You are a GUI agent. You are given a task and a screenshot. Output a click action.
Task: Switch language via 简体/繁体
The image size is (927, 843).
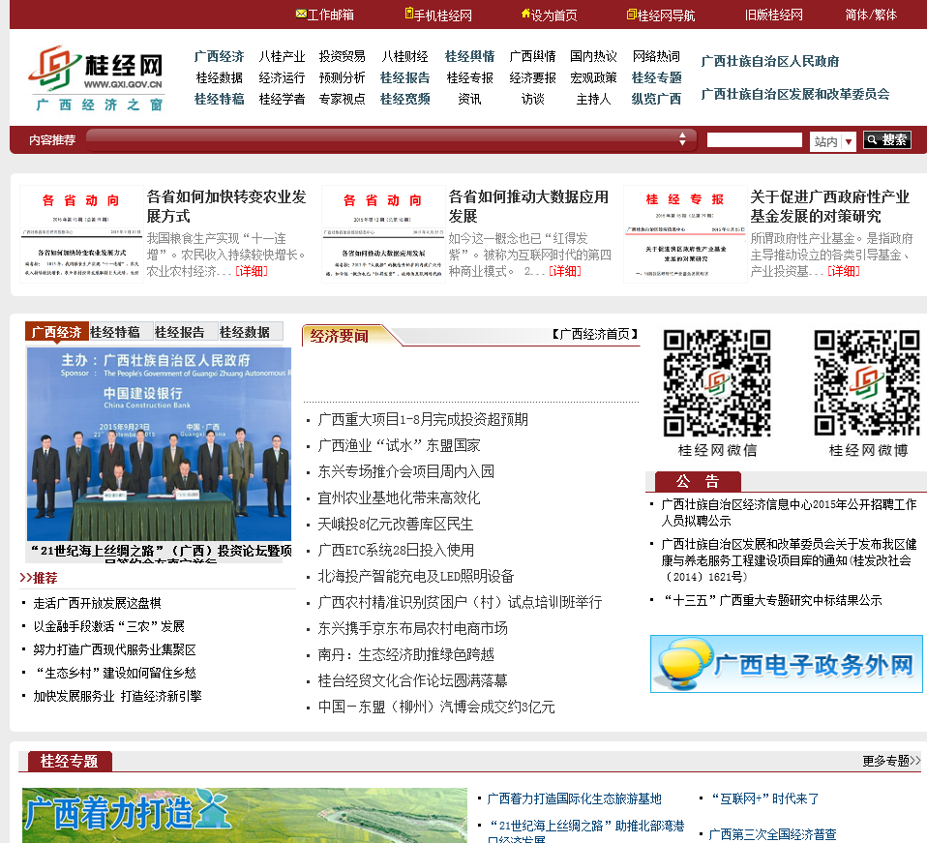coord(871,15)
